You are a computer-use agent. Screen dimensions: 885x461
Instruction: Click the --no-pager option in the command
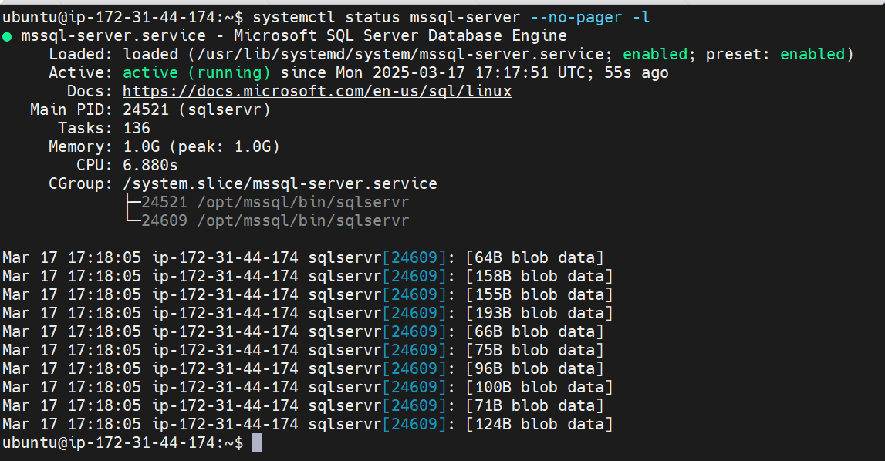coord(576,18)
